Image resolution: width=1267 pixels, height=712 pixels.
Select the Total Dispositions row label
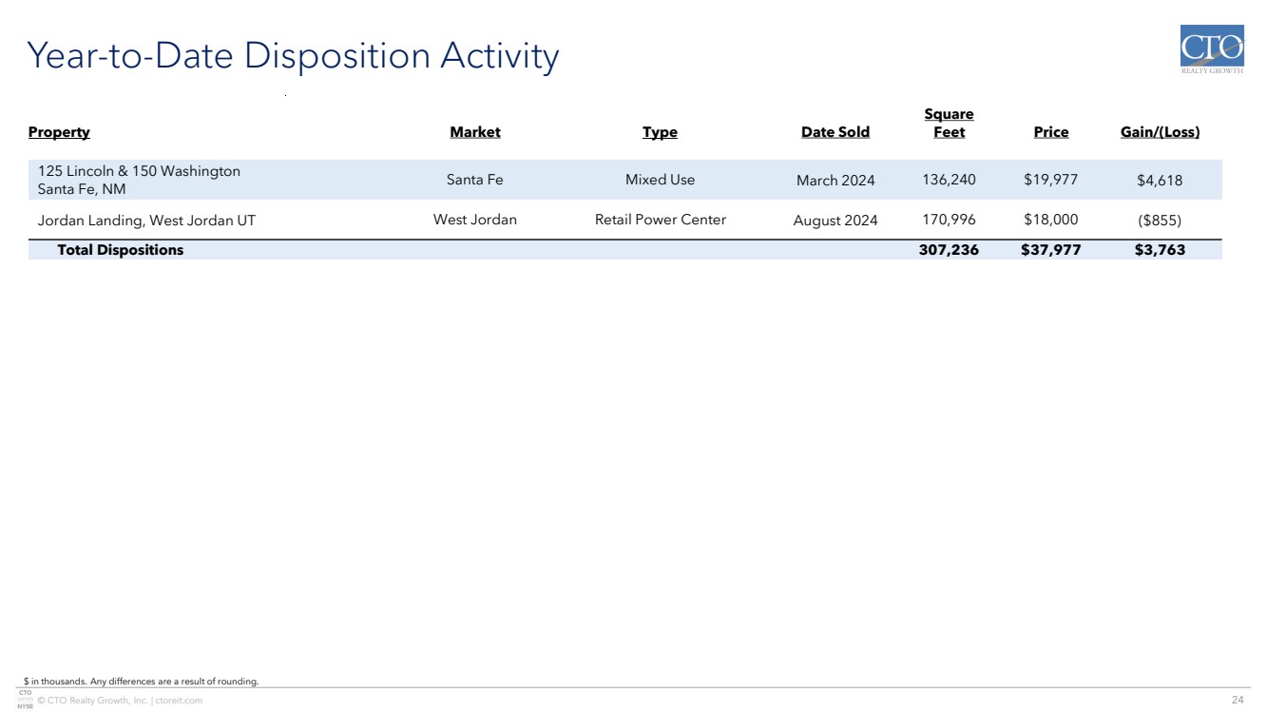click(120, 250)
